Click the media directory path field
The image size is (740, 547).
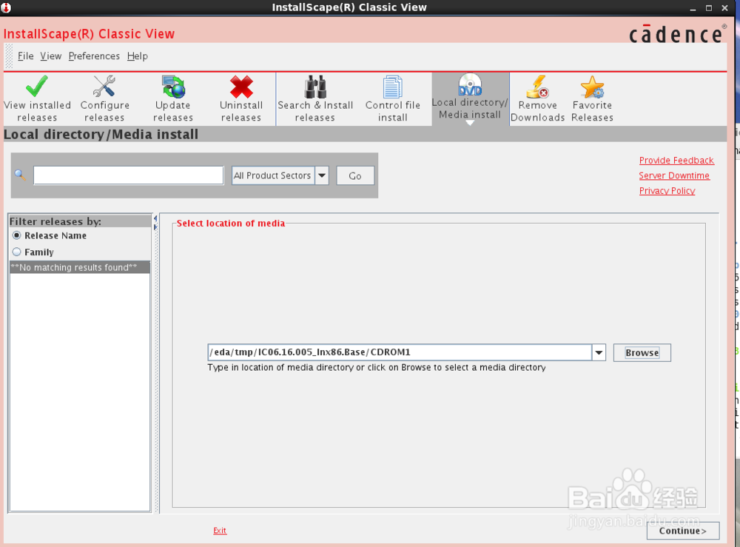click(400, 352)
